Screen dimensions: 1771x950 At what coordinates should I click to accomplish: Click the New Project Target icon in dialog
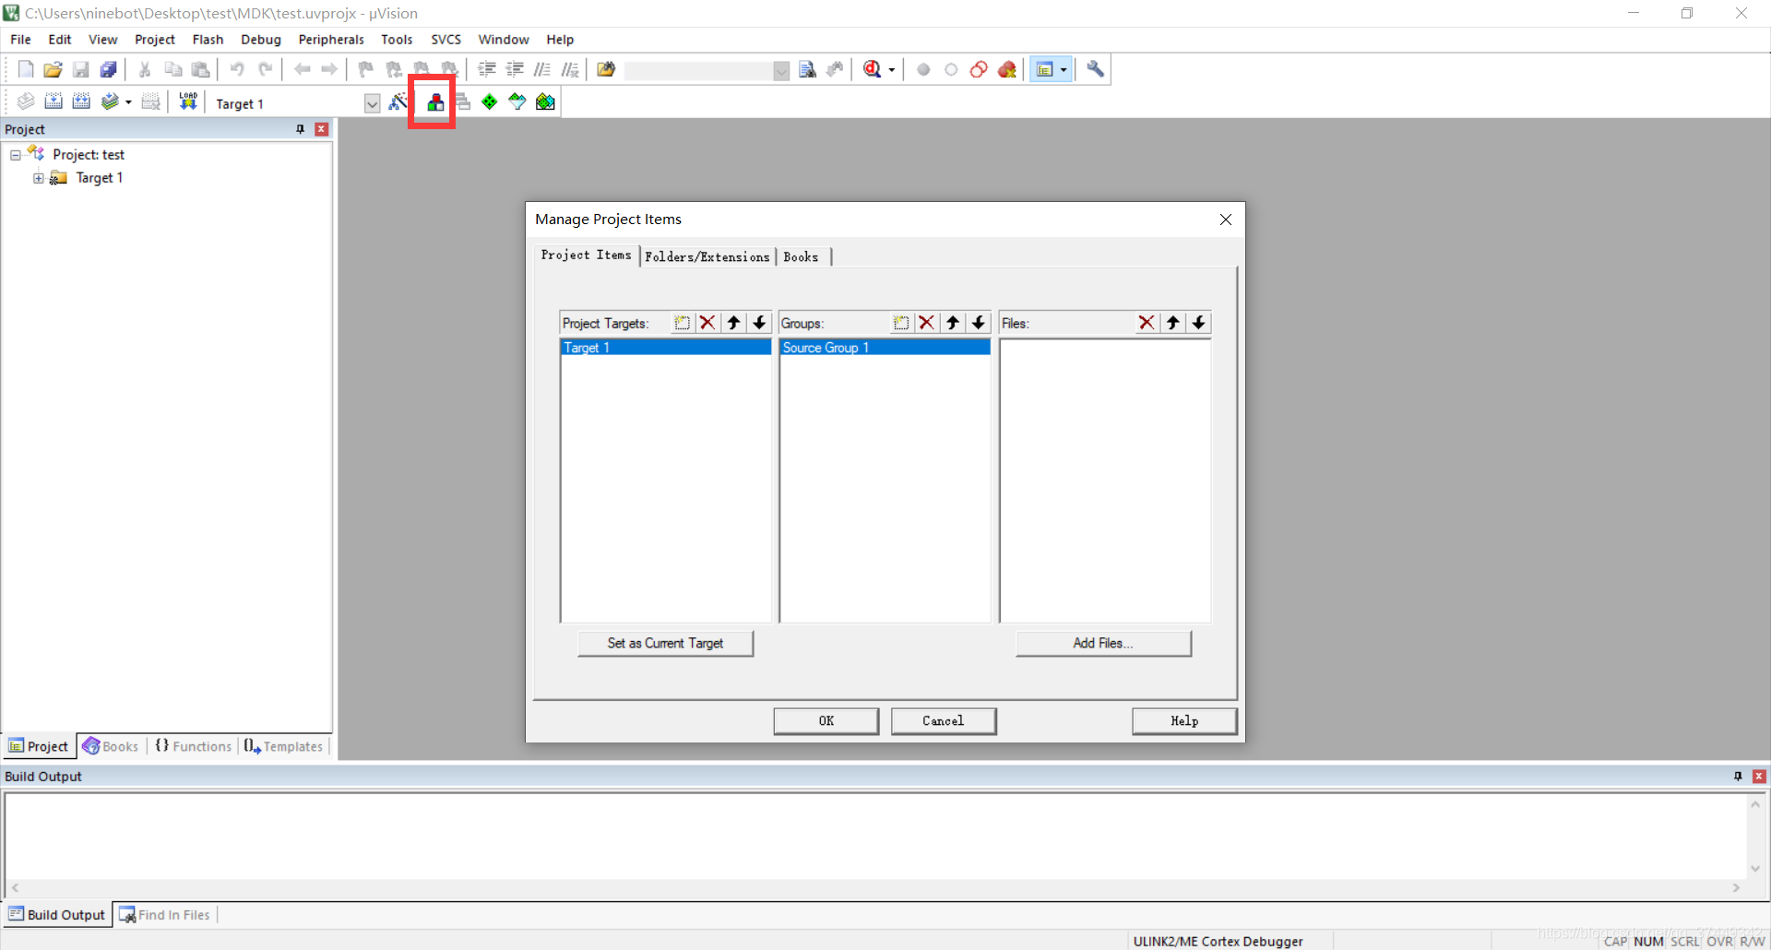[682, 323]
